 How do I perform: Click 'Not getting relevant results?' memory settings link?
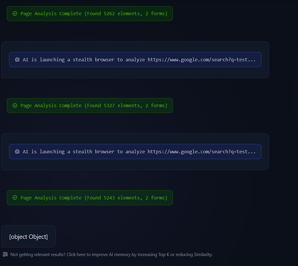click(111, 255)
